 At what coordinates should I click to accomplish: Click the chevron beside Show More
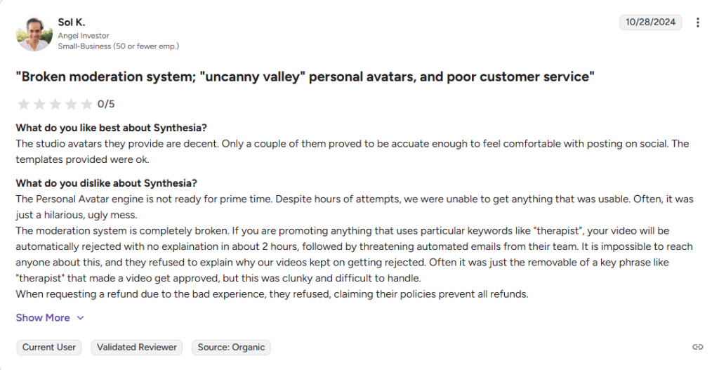[x=80, y=318]
